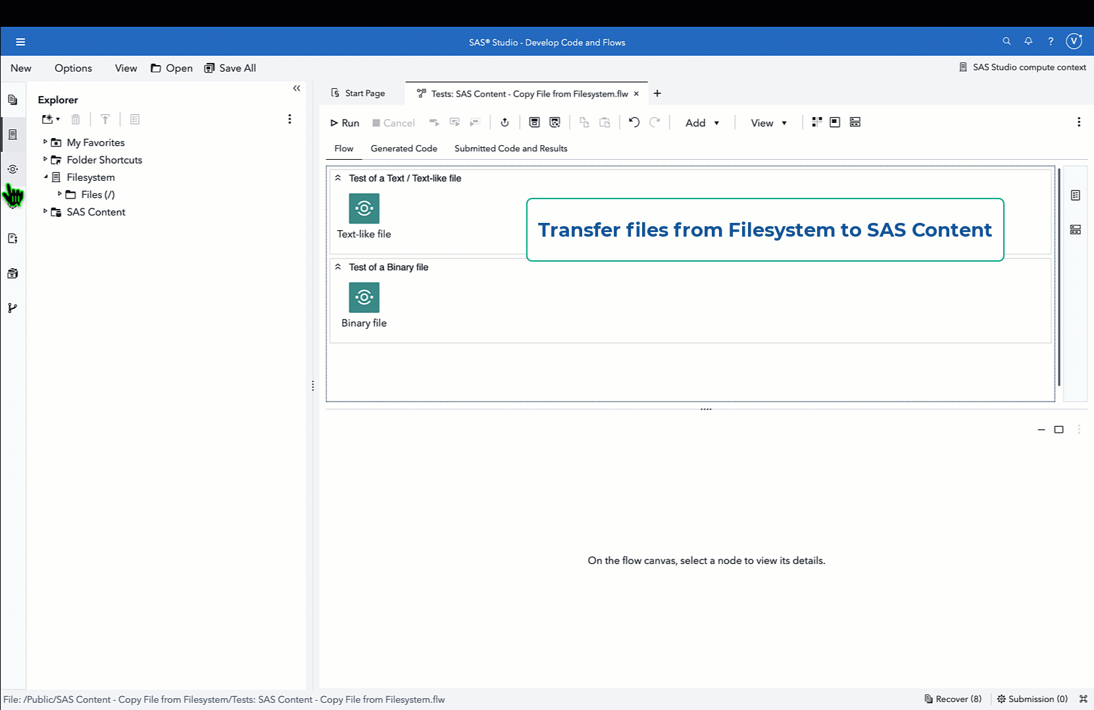Select the Flow tab
The width and height of the screenshot is (1094, 710).
pyautogui.click(x=344, y=149)
